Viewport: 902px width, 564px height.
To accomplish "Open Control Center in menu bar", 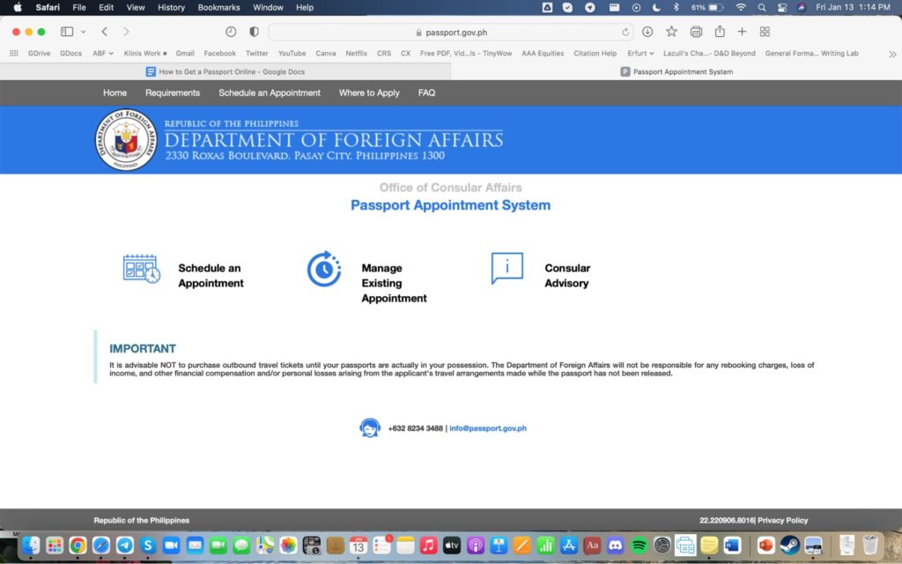I will [782, 7].
